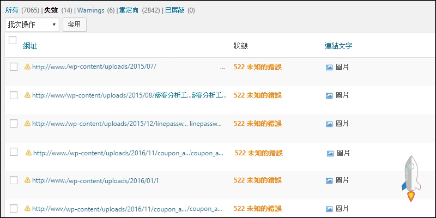Sort by the 連結文字 column header
Viewport: 436px width, 218px height.
[338, 46]
